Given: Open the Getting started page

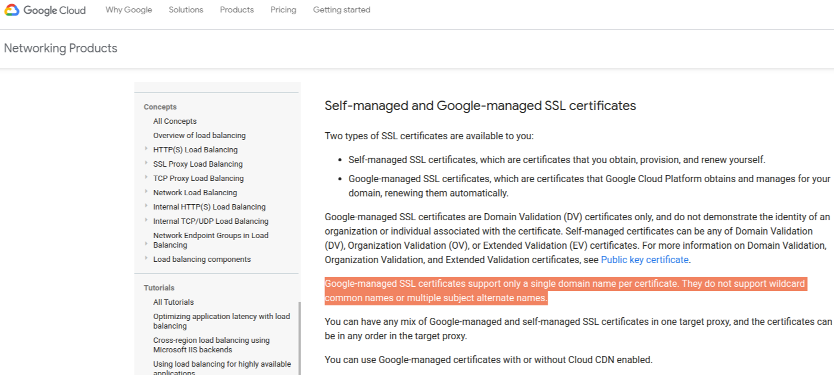Looking at the screenshot, I should pos(342,10).
